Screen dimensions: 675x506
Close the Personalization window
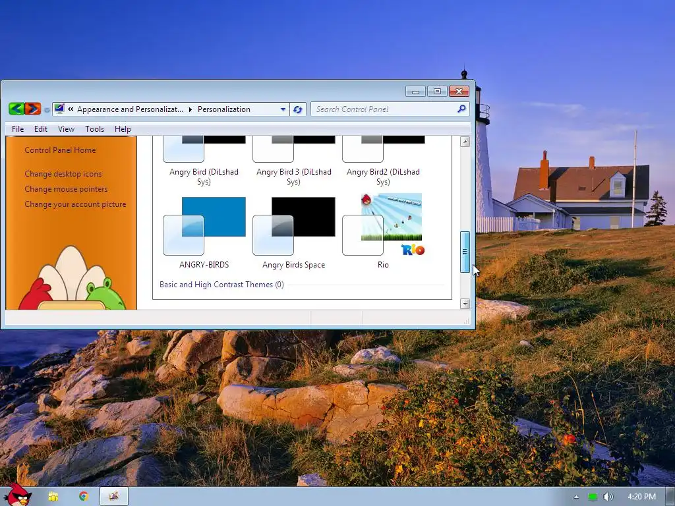click(x=459, y=91)
